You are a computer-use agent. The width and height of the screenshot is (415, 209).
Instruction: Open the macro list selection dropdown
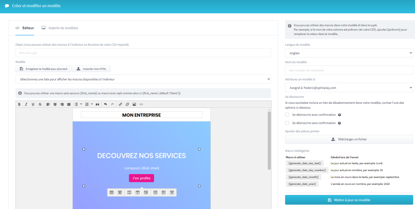[143, 79]
